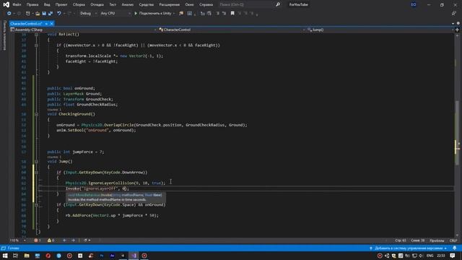This screenshot has height=260, width=462.
Task: Open the 110 % zoom level dropdown
Action: [x=17, y=240]
